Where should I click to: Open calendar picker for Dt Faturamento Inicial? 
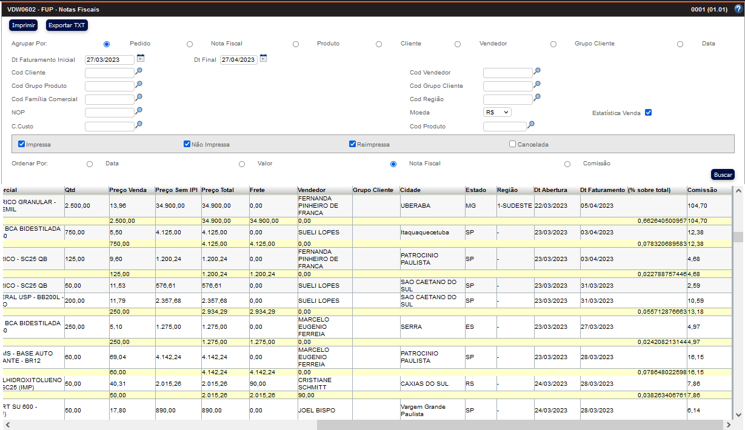click(141, 59)
